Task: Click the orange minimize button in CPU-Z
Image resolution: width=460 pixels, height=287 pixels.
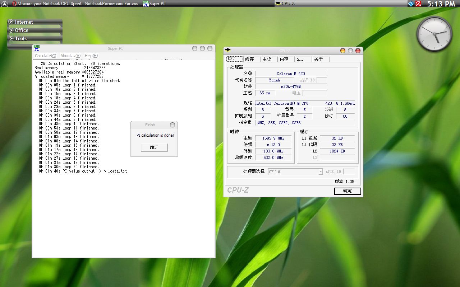Action: click(x=343, y=51)
